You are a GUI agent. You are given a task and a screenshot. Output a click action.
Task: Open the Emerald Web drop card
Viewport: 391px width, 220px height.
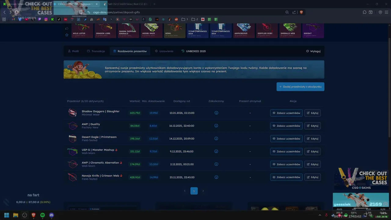[x=290, y=31]
